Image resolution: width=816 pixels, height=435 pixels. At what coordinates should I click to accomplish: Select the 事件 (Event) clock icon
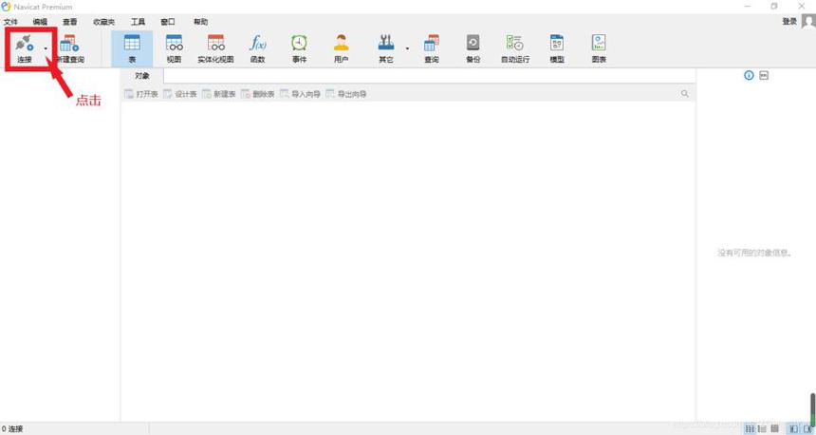tap(299, 49)
